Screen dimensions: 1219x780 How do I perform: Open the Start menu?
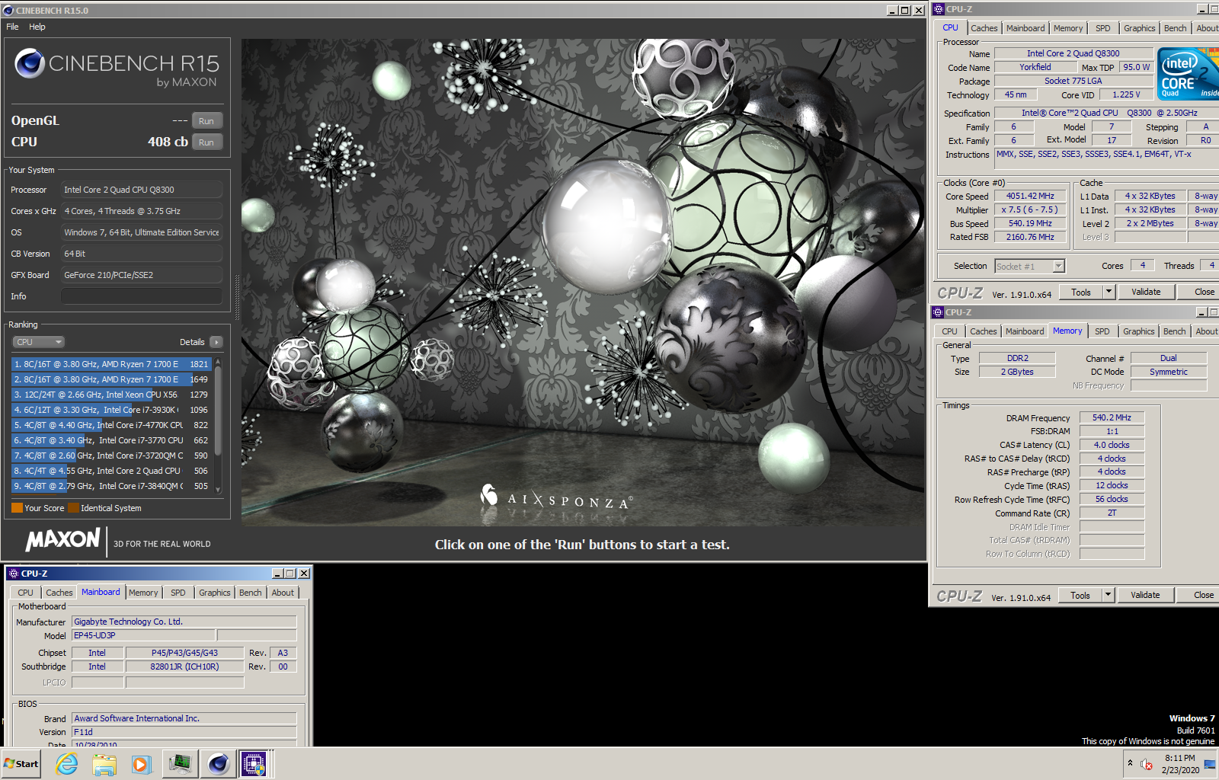coord(21,763)
